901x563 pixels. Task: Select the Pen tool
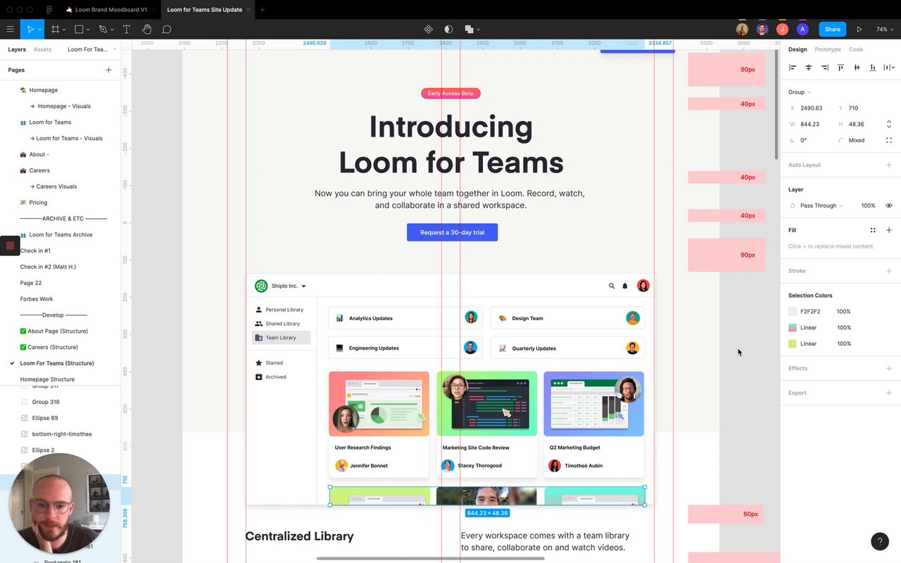[103, 30]
